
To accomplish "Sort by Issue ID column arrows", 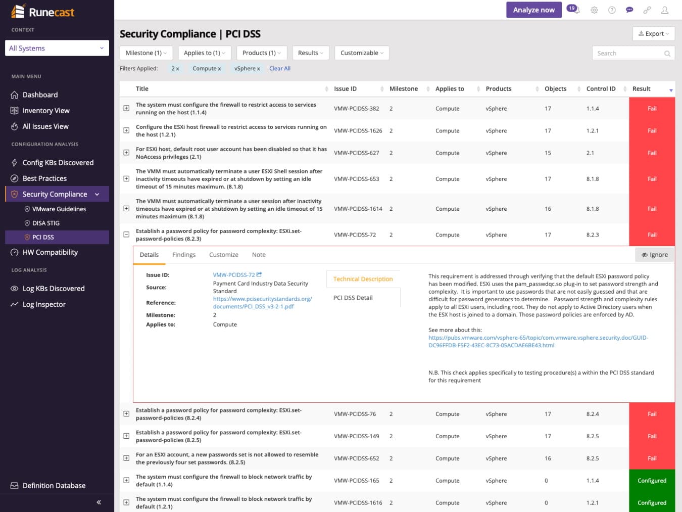I will click(382, 89).
